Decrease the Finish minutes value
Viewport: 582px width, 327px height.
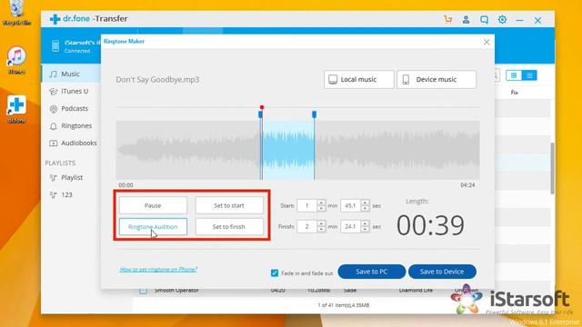(321, 230)
